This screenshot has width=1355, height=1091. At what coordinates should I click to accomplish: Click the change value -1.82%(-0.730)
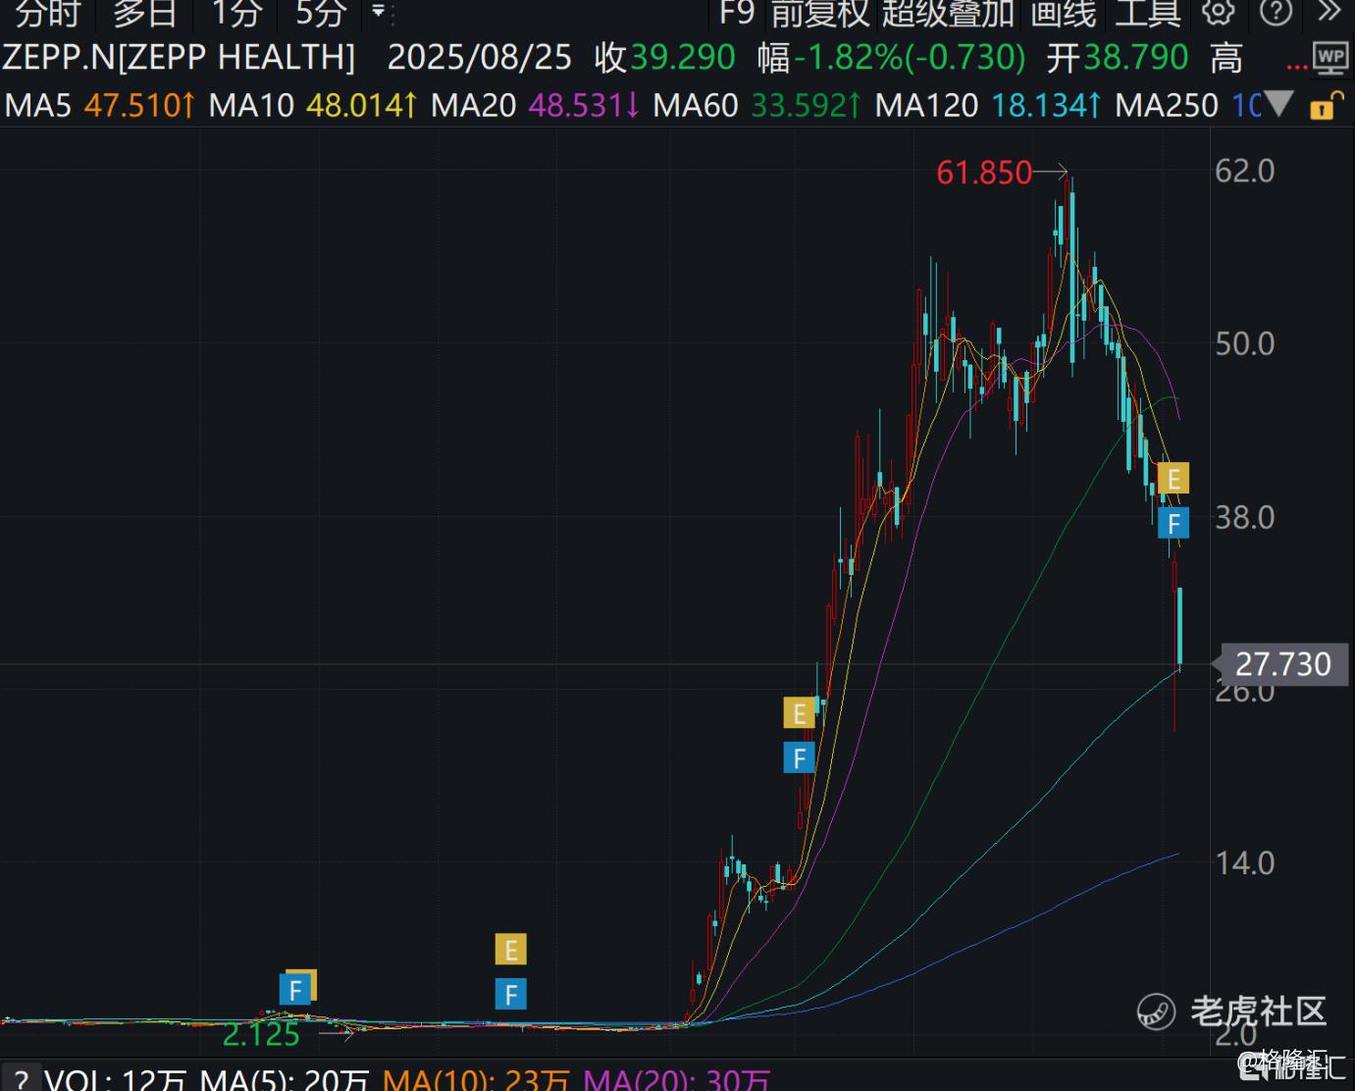[910, 58]
